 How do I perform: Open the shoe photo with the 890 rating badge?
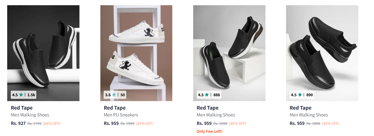pyautogui.click(x=322, y=49)
